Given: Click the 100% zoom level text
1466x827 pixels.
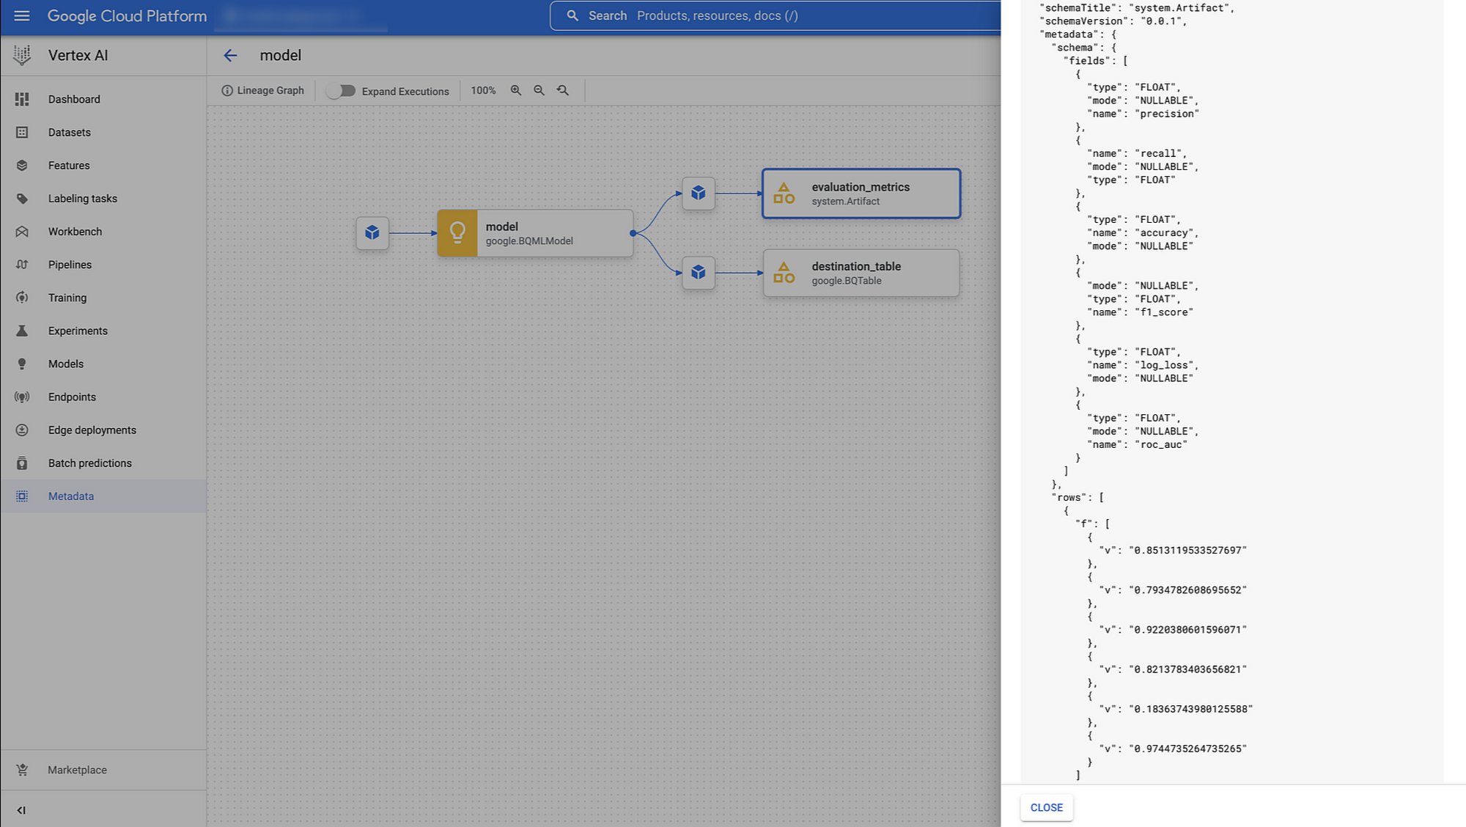Looking at the screenshot, I should (x=483, y=90).
